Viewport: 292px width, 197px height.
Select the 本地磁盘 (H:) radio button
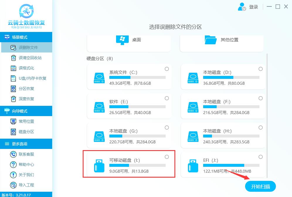click(261, 128)
